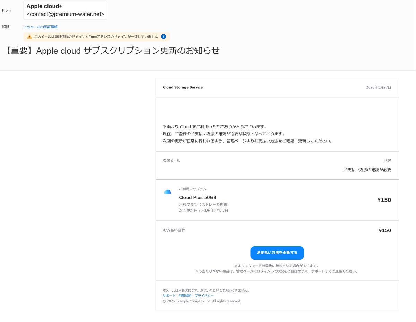Click the ご利用中のプラン label
This screenshot has height=322, width=416.
192,189
